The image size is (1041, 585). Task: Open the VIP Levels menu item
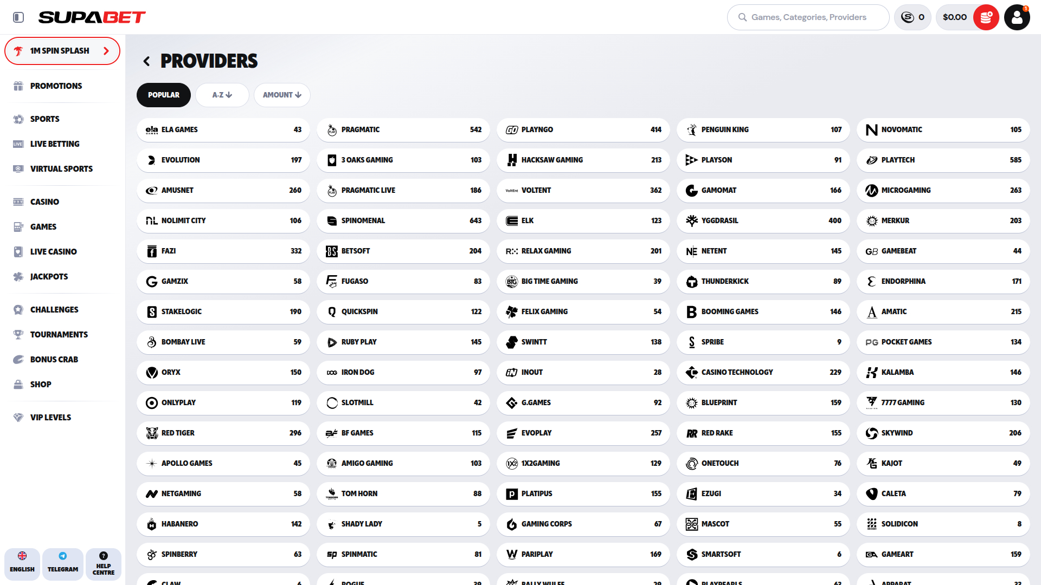click(x=51, y=418)
